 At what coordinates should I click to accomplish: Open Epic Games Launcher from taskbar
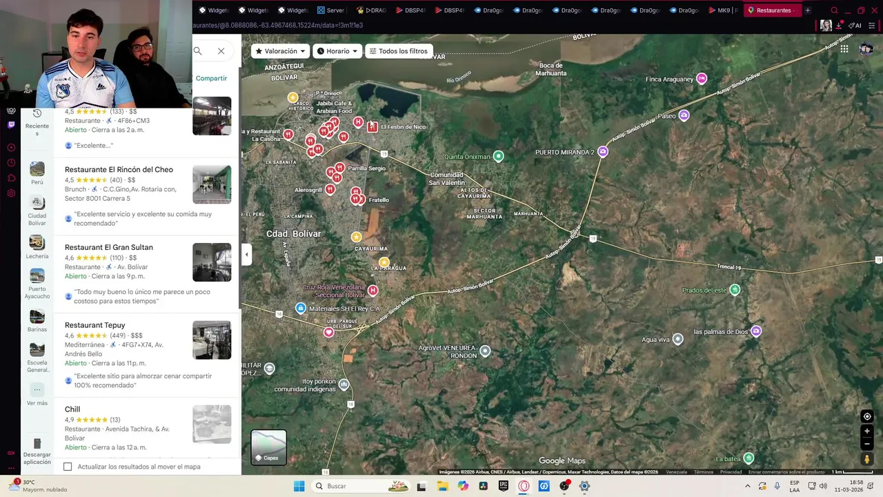(504, 486)
